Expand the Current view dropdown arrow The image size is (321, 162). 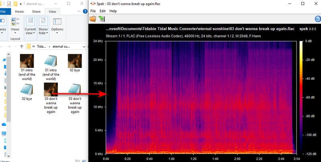[x=34, y=33]
